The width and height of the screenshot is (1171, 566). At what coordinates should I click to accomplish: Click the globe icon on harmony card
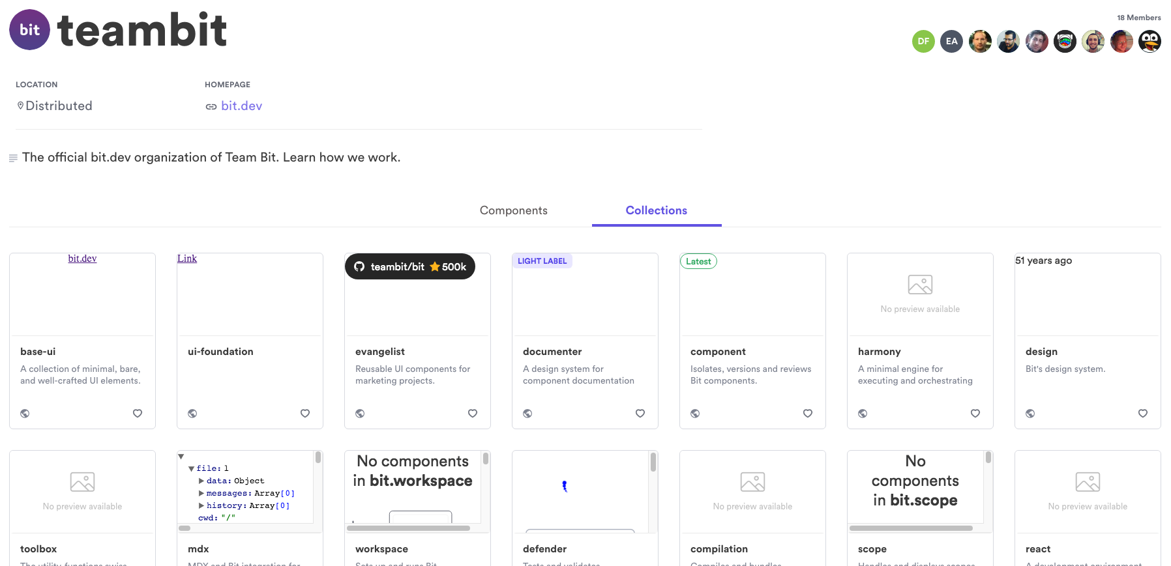pos(863,413)
